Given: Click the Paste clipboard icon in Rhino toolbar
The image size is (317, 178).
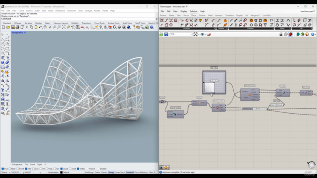Looking at the screenshot, I should coord(36,27).
